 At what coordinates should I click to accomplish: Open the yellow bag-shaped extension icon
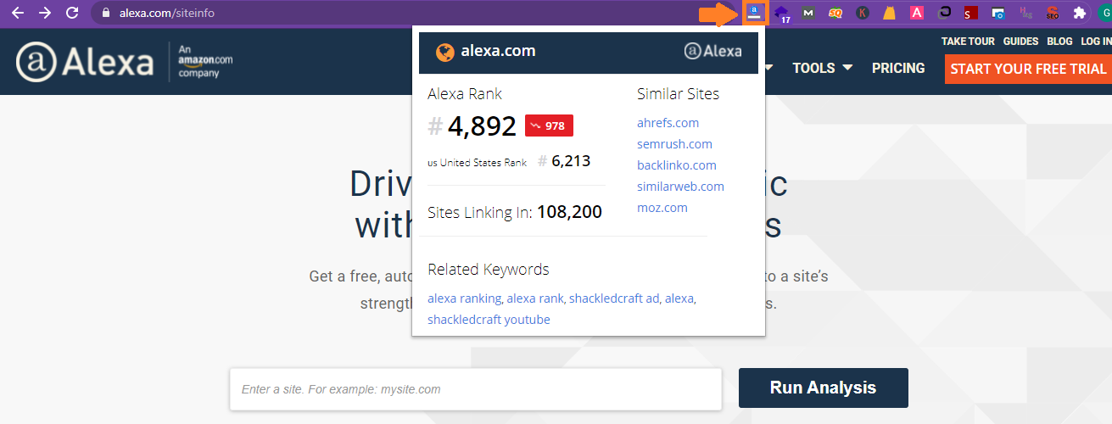890,13
